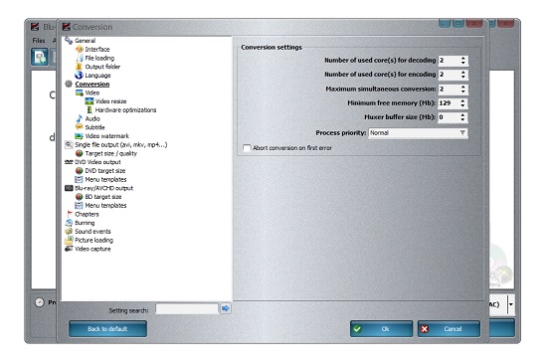Viewport: 547px width, 362px height.
Task: Click the Blu-ray/AVCHD output icon
Action: coord(69,188)
